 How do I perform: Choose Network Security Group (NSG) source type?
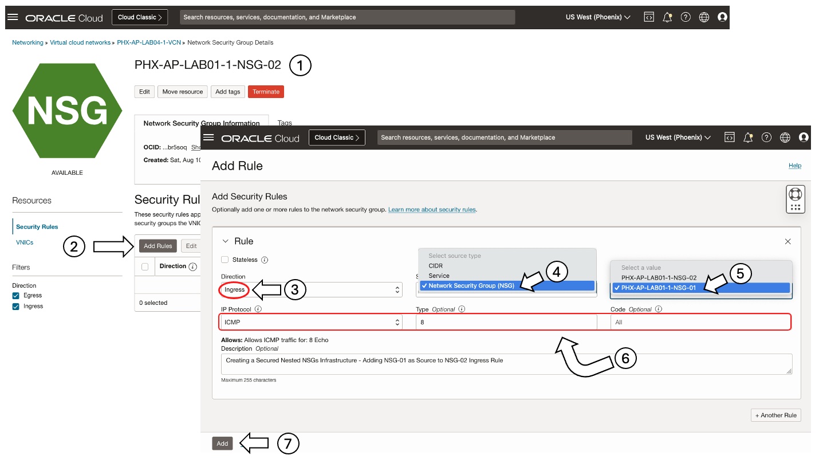[x=507, y=285]
